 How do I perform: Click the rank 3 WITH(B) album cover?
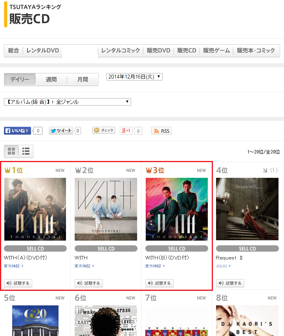[177, 209]
